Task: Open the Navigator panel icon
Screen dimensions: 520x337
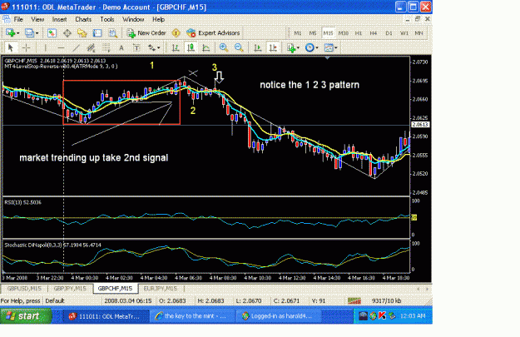Action: click(x=82, y=32)
